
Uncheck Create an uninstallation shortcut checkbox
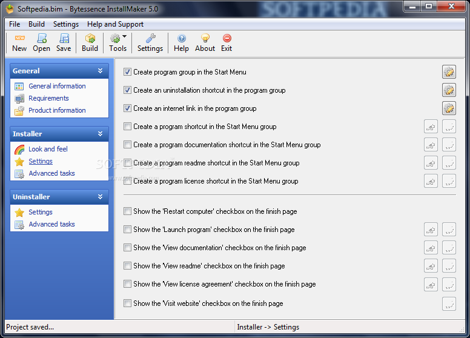(x=127, y=90)
